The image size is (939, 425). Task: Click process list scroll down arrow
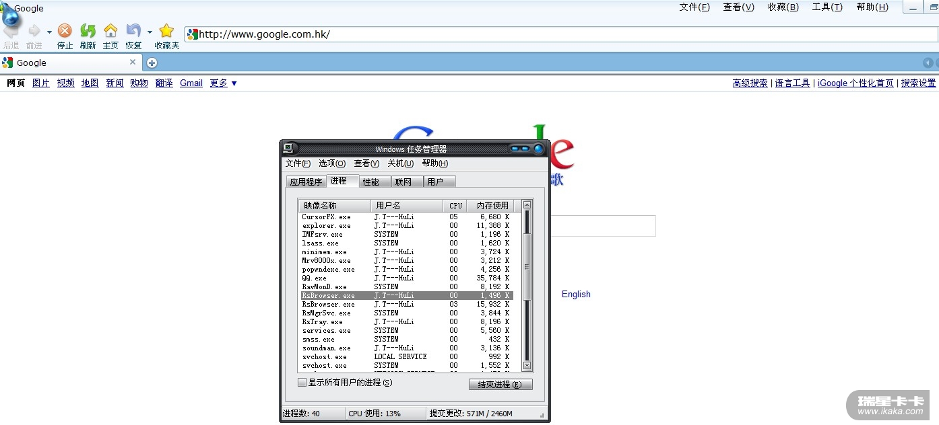tap(527, 366)
